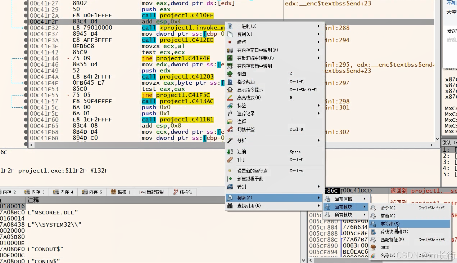457x263 pixels.
Task: Open the 当前区域 search submenu entry
Action: [345, 199]
